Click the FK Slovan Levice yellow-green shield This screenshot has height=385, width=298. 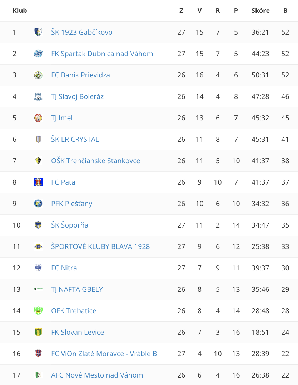click(38, 332)
